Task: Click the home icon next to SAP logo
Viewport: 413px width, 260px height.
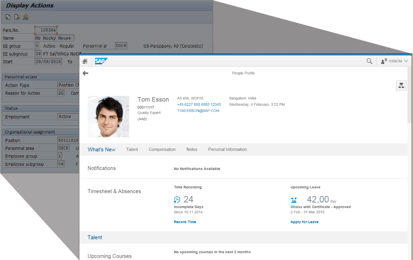Action: click(84, 61)
